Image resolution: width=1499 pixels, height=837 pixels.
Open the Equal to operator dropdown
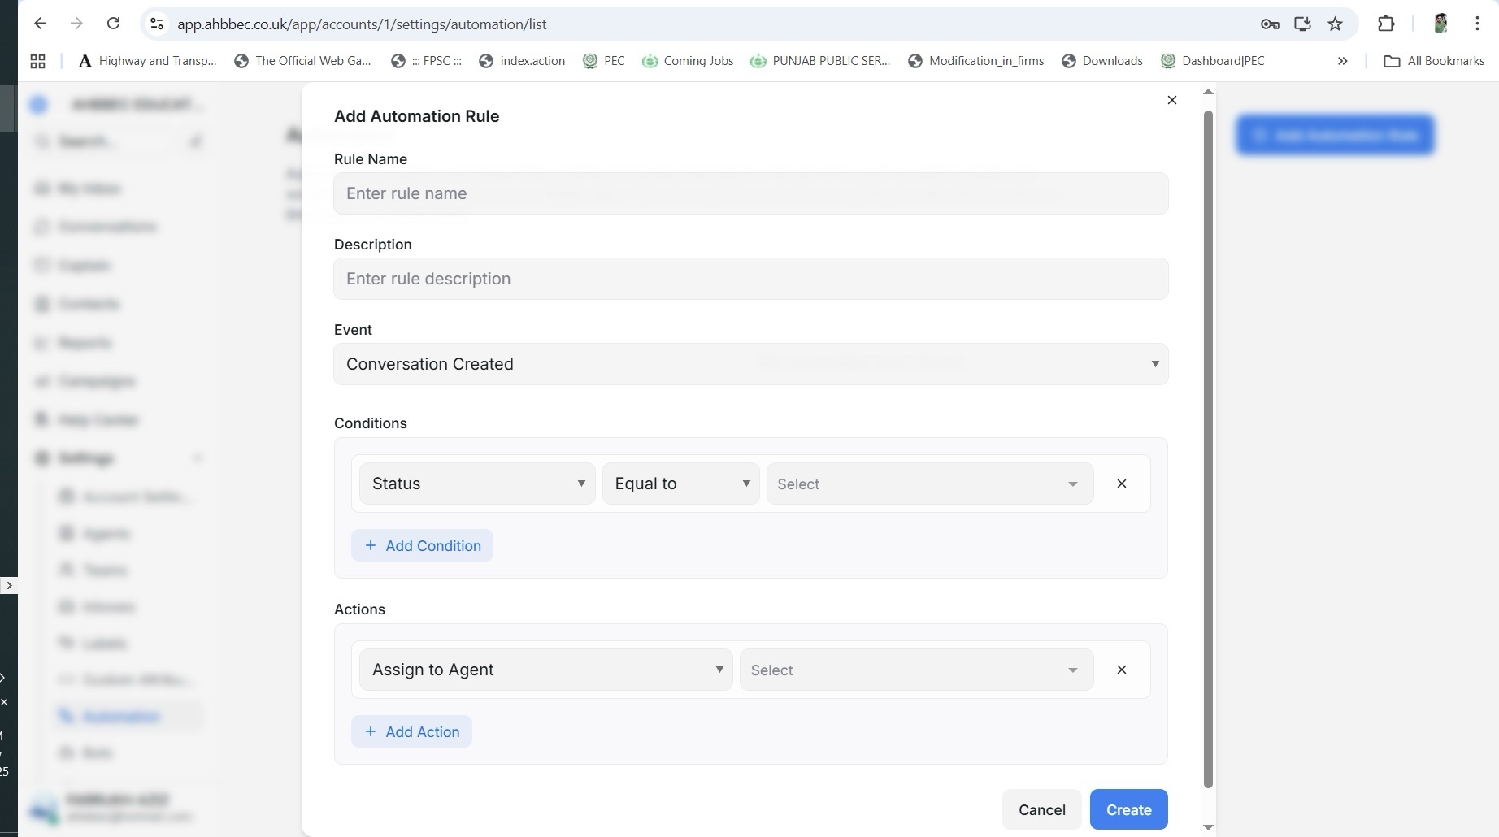tap(680, 484)
